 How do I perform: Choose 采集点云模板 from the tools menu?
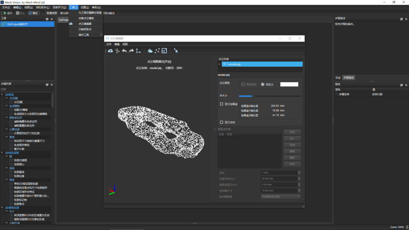86,18
